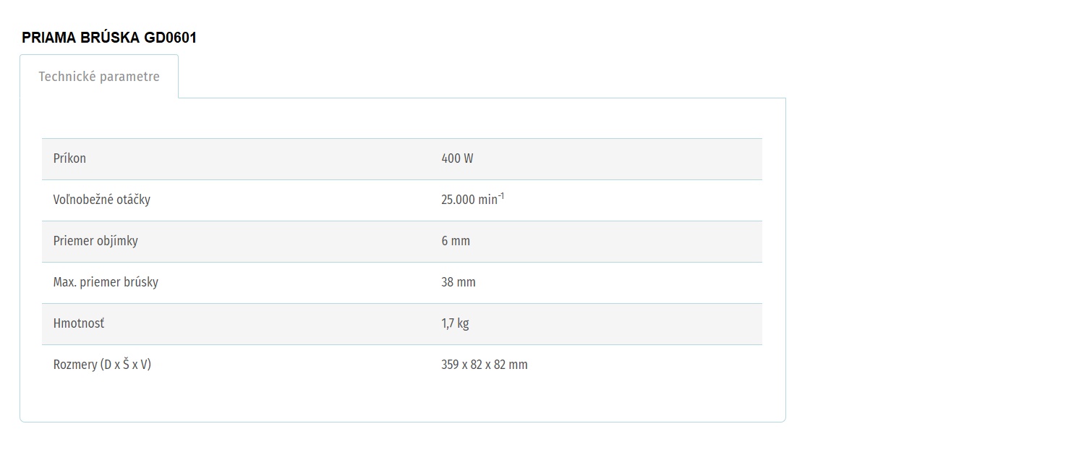Click the PRIAMA BRÚSKA GD0601 heading
The width and height of the screenshot is (1066, 450).
point(109,38)
